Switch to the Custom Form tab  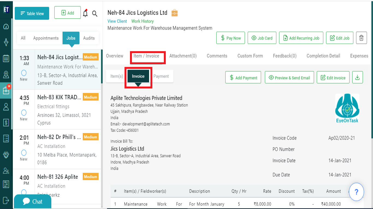(250, 56)
